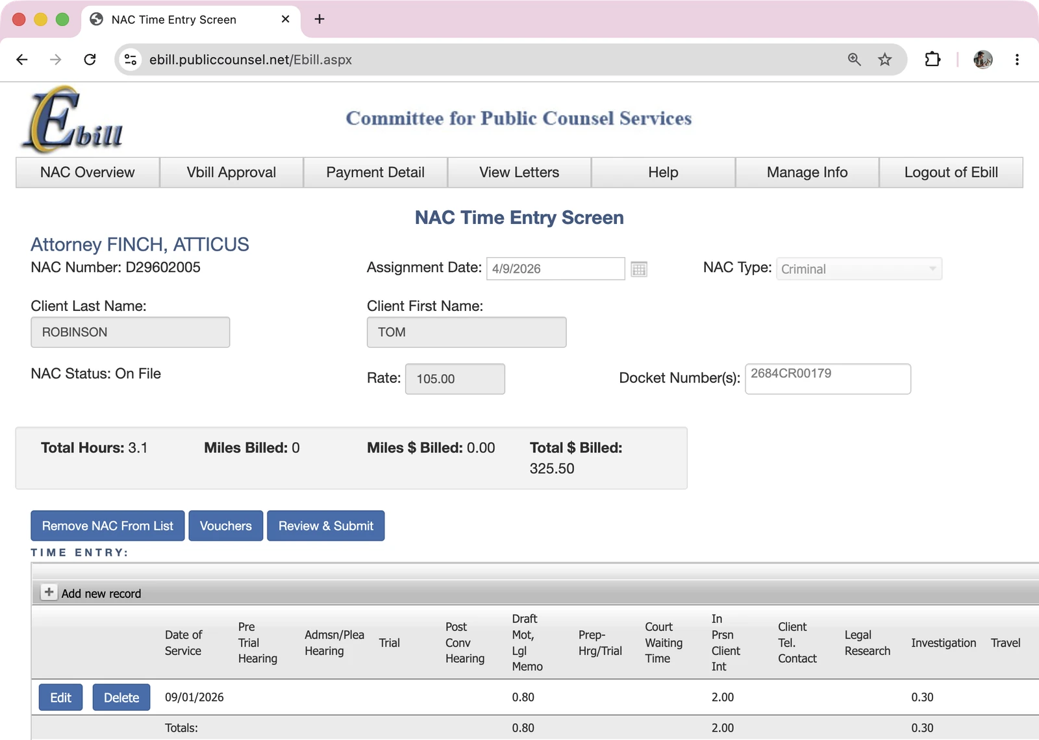Click the Court Waiting Time header
This screenshot has width=1039, height=740.
coord(664,643)
